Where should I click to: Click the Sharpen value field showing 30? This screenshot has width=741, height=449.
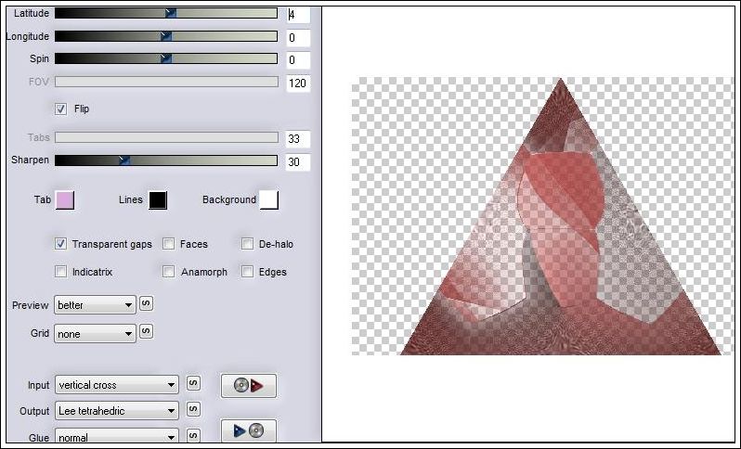point(298,162)
